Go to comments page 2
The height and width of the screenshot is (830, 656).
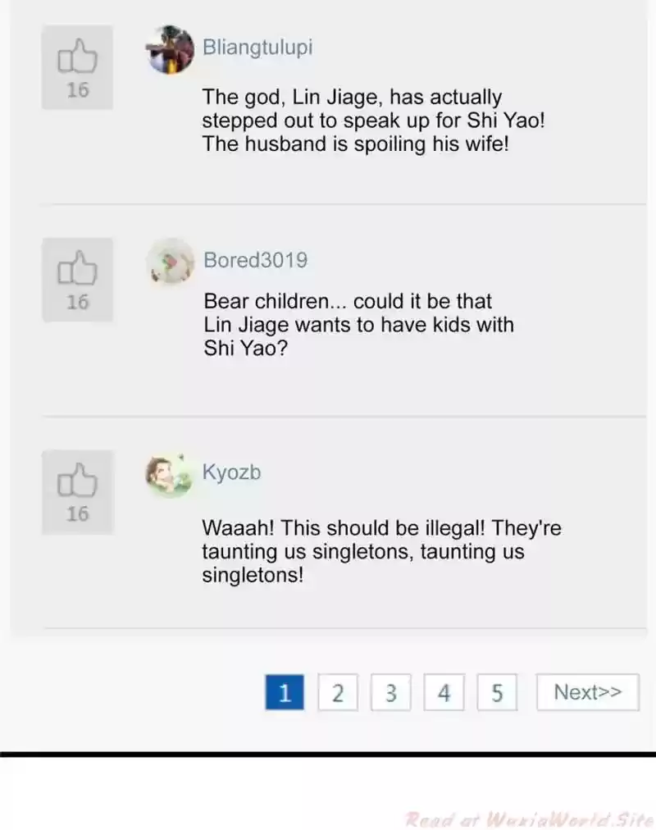point(338,693)
